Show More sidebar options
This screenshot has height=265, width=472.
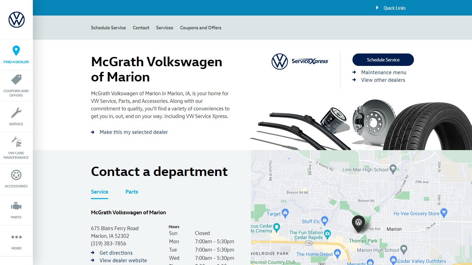tap(16, 237)
